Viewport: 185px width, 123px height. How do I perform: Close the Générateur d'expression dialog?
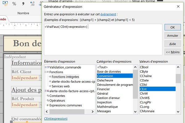(x=178, y=6)
